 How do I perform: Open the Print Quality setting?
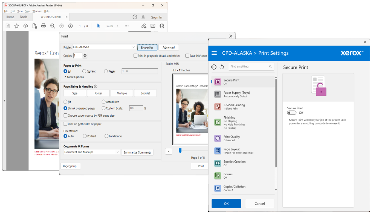pyautogui.click(x=243, y=138)
